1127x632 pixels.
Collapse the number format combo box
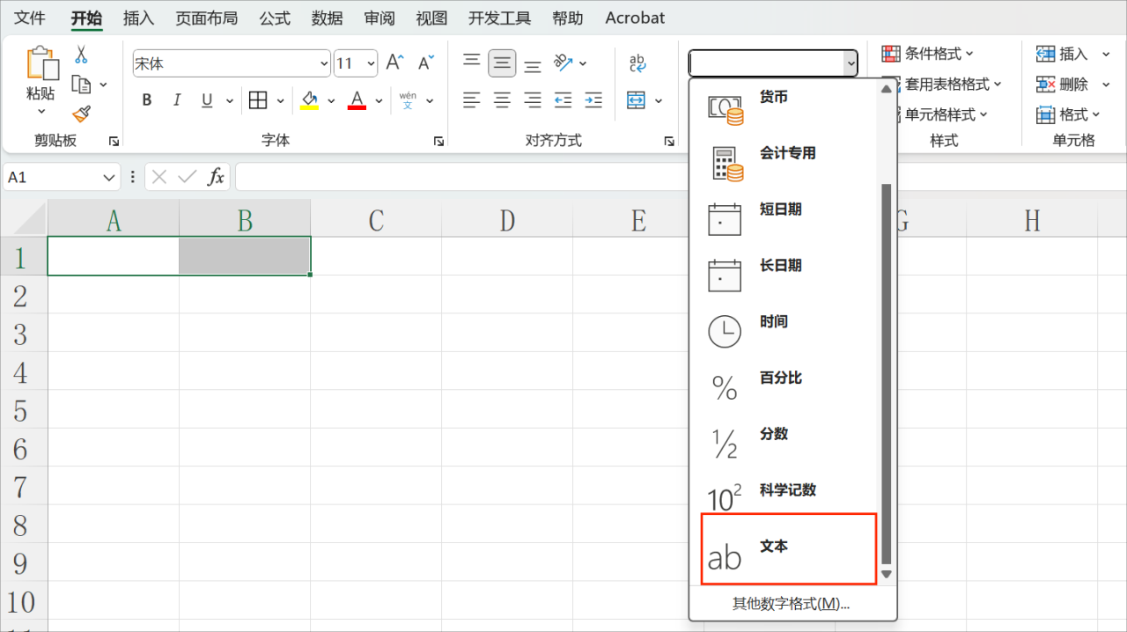(x=850, y=63)
